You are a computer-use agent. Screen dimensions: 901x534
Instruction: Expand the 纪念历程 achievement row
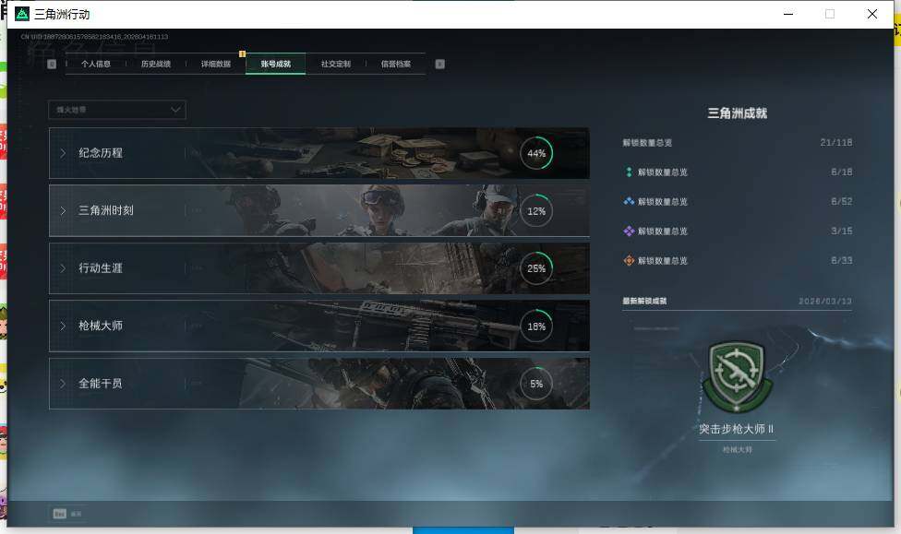(318, 153)
